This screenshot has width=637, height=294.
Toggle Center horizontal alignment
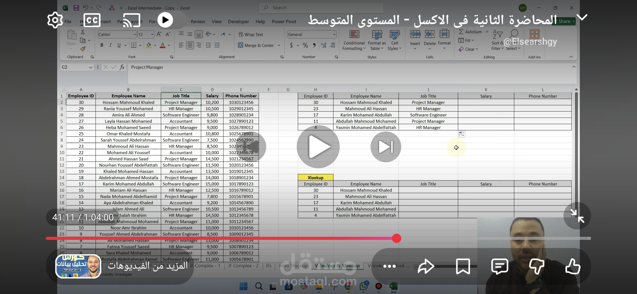190,45
